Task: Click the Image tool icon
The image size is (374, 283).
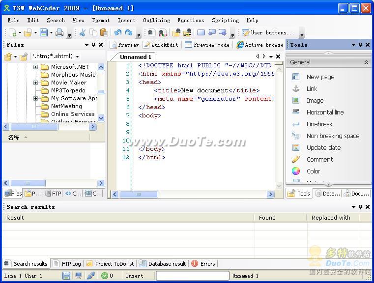Action: (x=296, y=100)
